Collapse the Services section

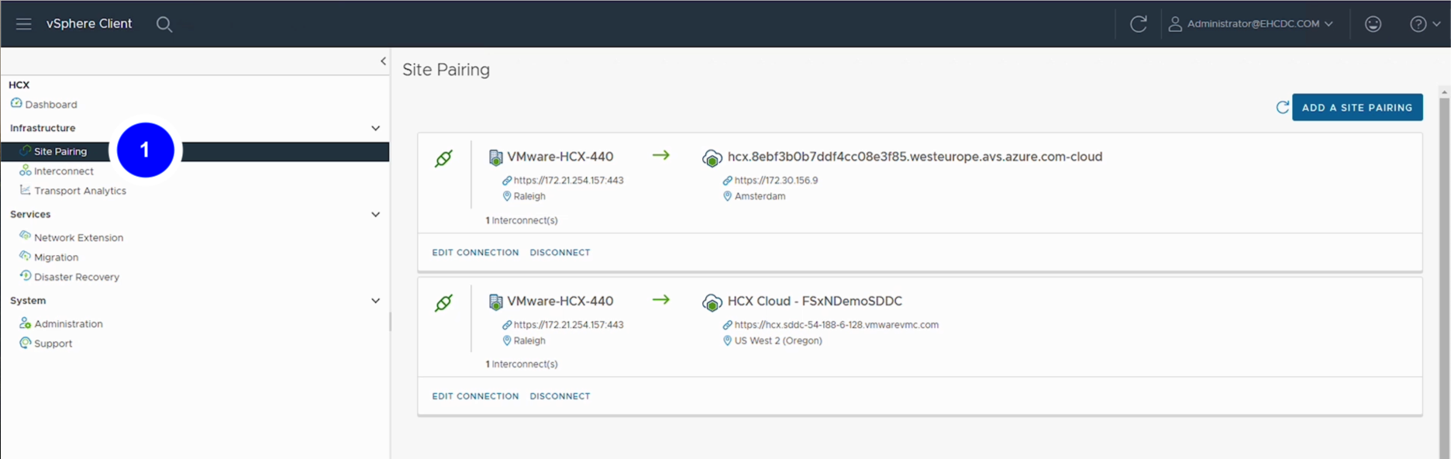pos(375,214)
